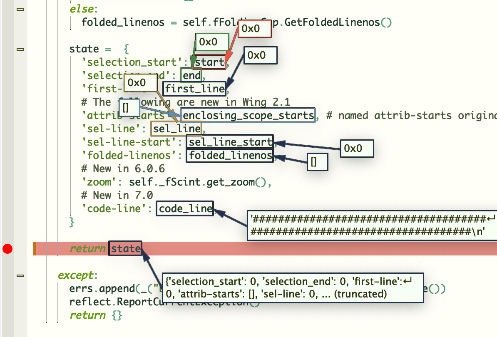This screenshot has height=337, width=497.
Task: Click the red-outlined start variable
Action: (209, 62)
